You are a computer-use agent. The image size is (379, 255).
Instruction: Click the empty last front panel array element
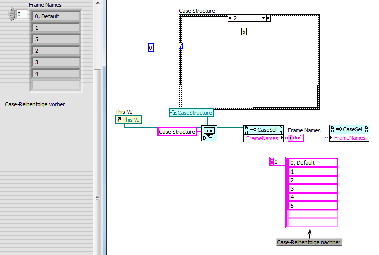point(56,86)
